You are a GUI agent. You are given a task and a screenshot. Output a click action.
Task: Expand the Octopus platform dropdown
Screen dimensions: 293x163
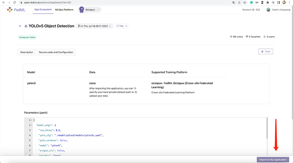point(98,10)
